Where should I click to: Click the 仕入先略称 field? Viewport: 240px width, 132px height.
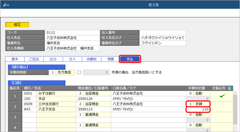click(x=72, y=48)
